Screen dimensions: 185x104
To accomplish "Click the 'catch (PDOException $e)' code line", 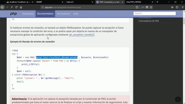I will point(28,75).
